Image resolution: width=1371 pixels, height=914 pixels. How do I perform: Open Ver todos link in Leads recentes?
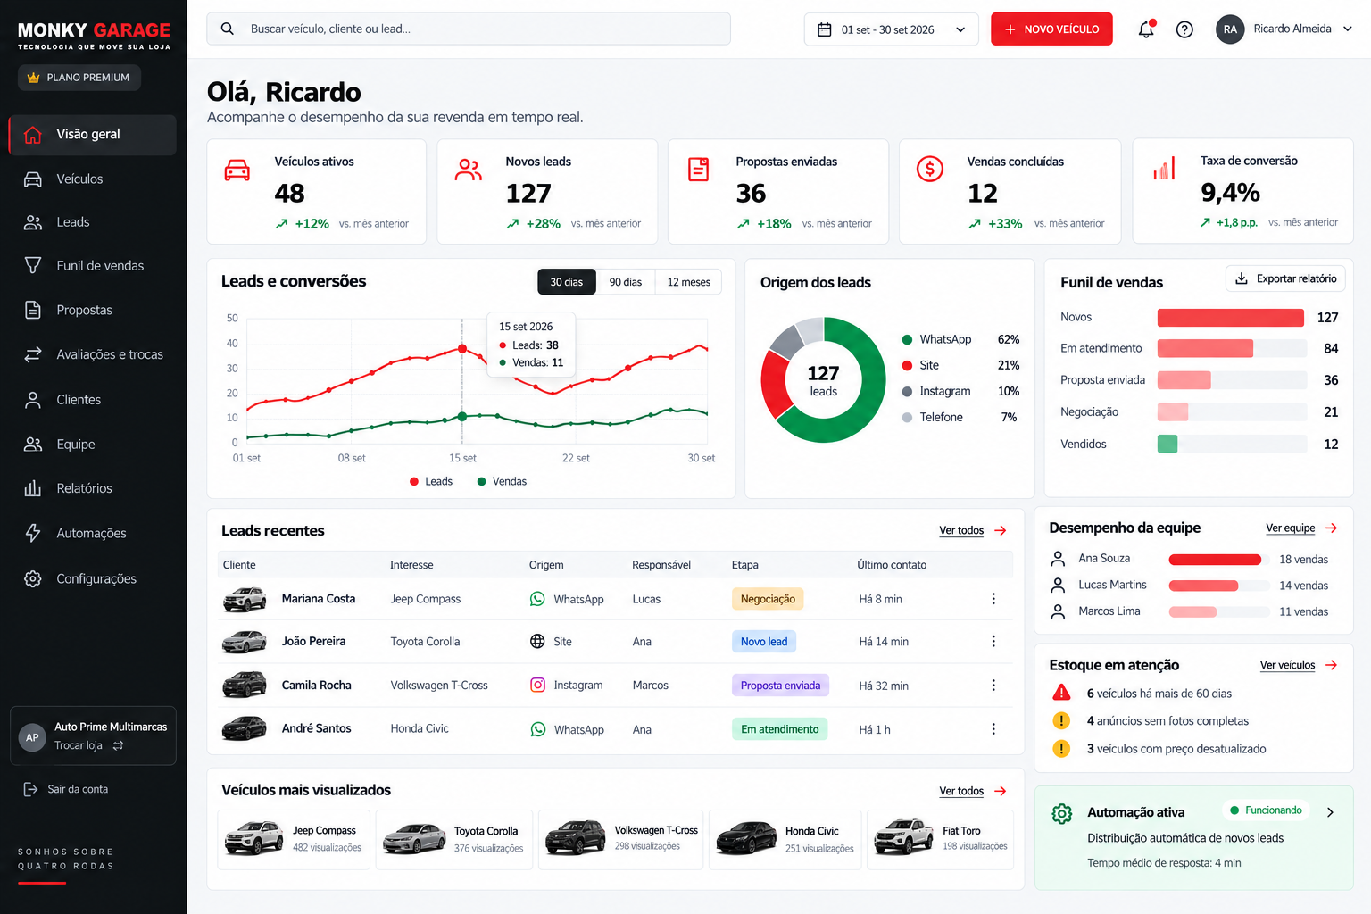point(973,531)
